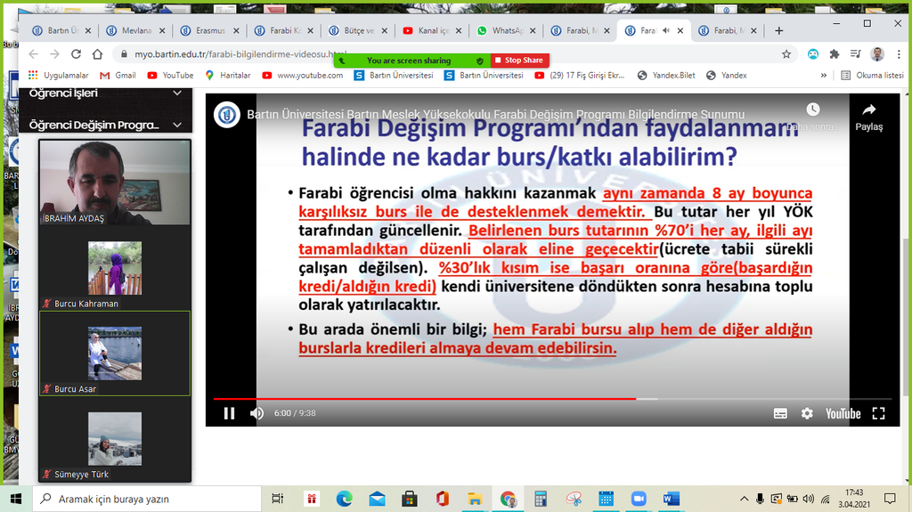Viewport: 912px width, 512px height.
Task: Show hidden system tray icons
Action: click(x=744, y=499)
